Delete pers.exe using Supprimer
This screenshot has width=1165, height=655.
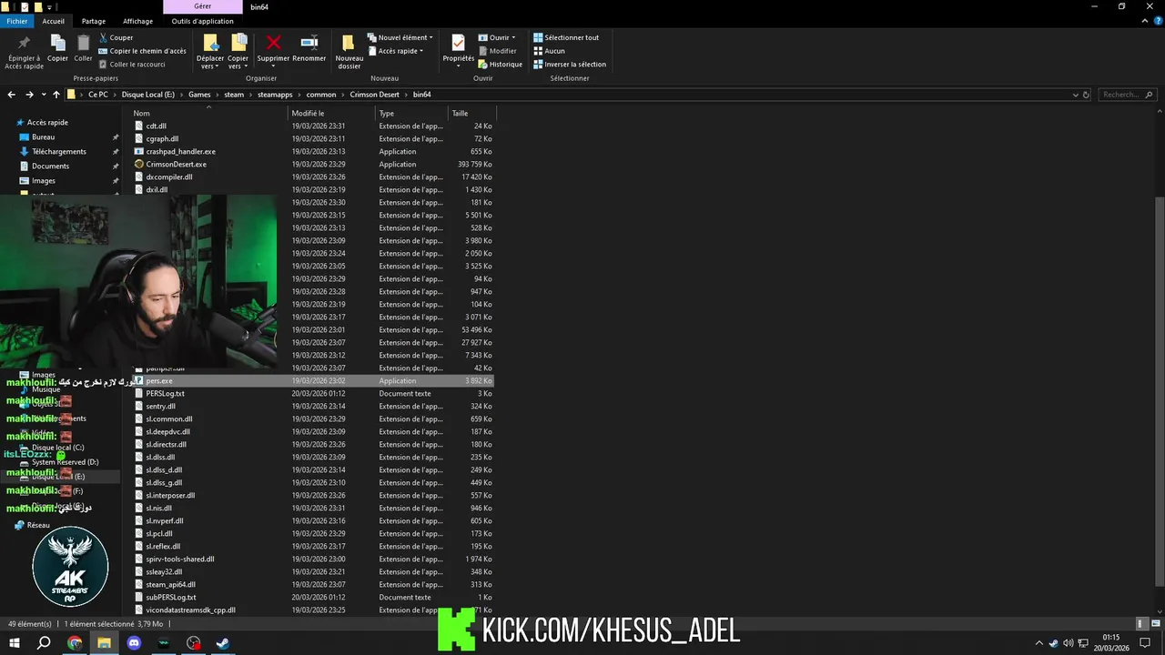pos(273,49)
